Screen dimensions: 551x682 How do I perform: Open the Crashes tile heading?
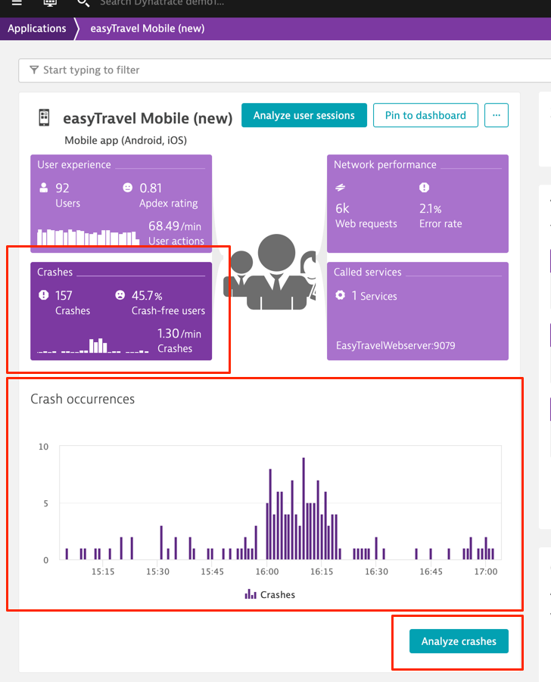[54, 272]
